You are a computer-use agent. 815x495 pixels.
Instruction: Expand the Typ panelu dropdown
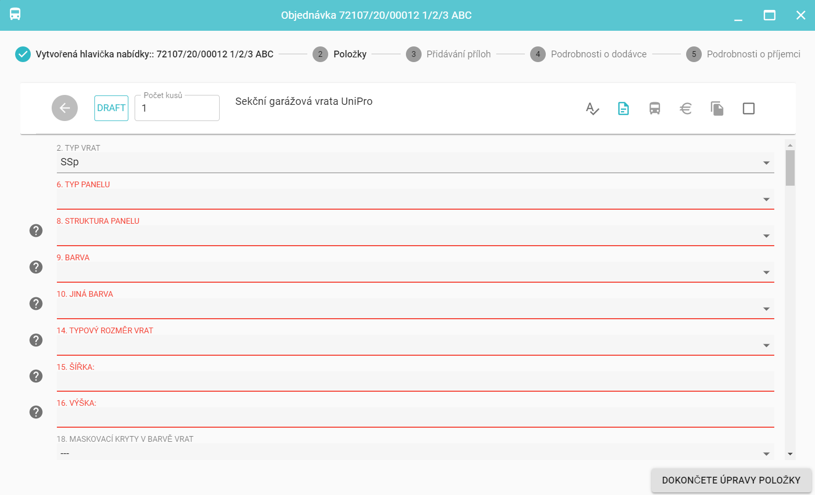coord(415,199)
